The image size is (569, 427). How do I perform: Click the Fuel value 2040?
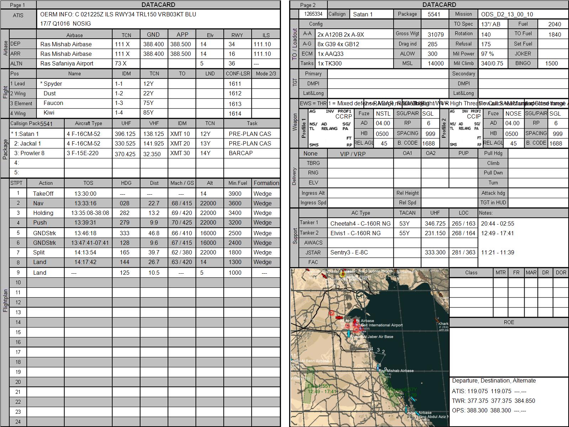(555, 24)
